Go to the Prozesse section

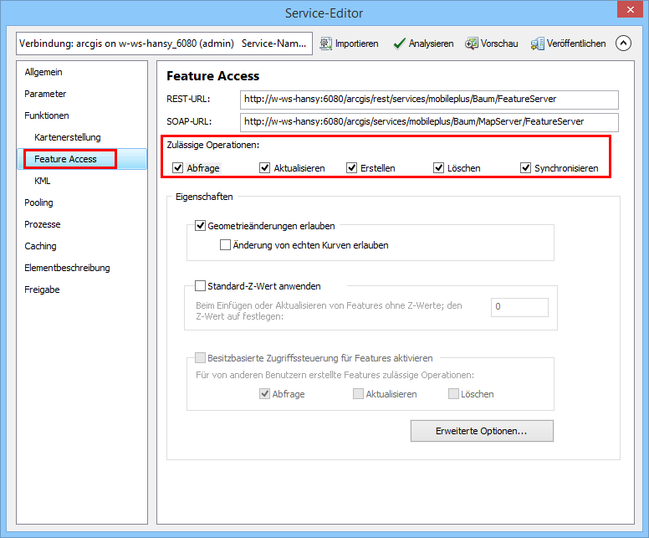pyautogui.click(x=42, y=224)
